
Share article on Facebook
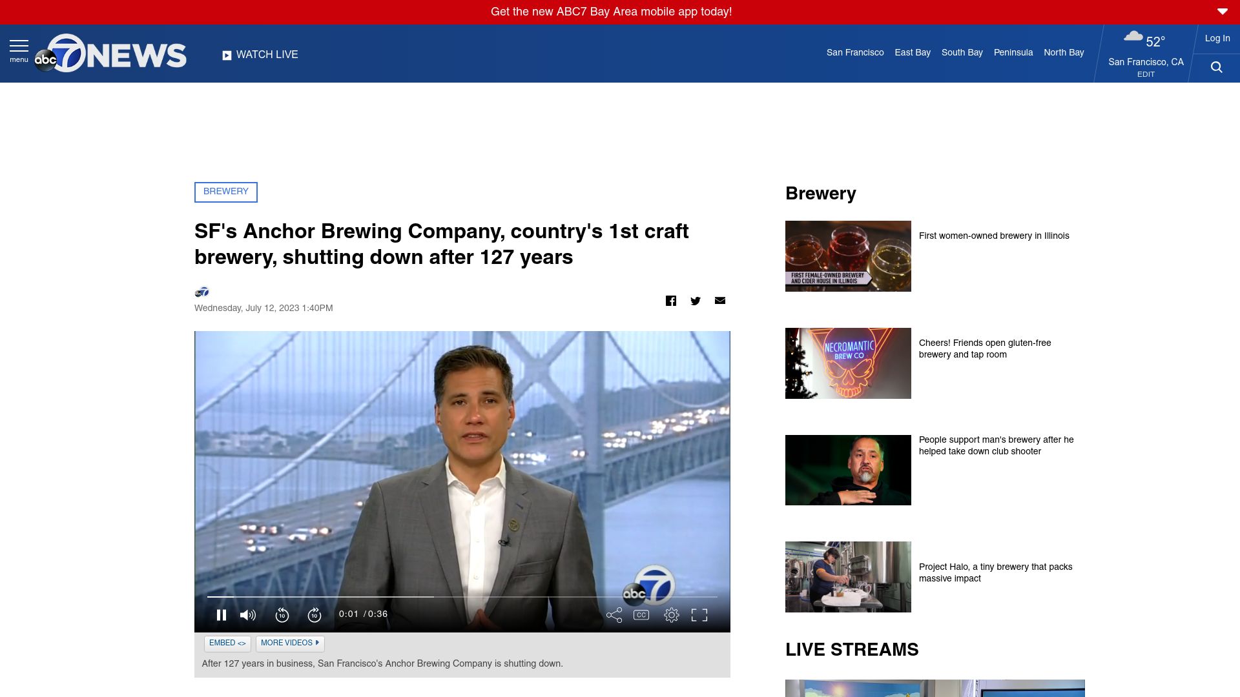671,301
